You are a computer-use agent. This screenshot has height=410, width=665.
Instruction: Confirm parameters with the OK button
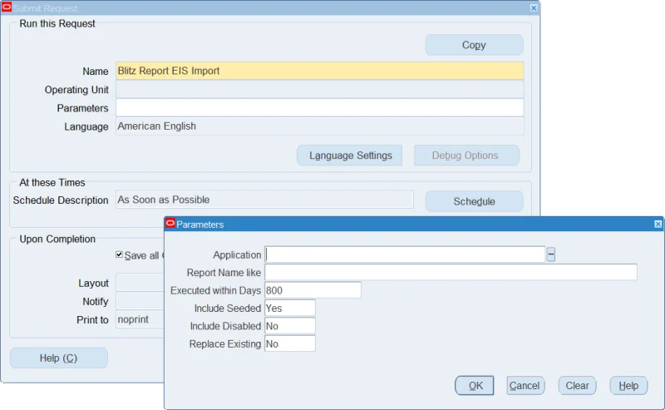coord(475,385)
